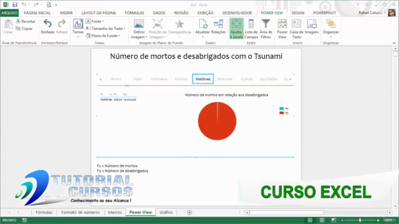Viewport: 399px width, 224px height.
Task: Switch to Page Break Preview icon
Action: click(334, 220)
